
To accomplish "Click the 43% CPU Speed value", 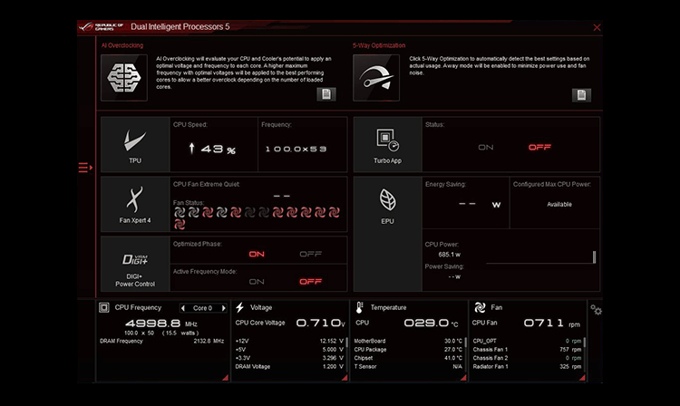I will pyautogui.click(x=213, y=149).
